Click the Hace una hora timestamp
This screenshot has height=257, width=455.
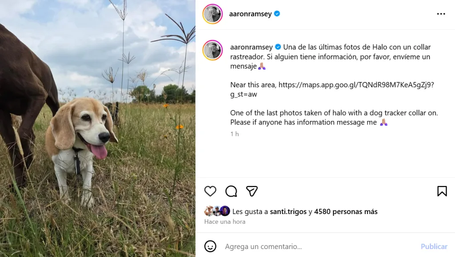[225, 222]
